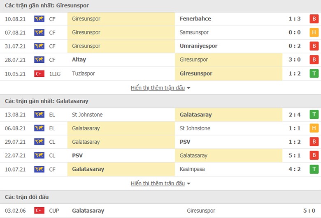Click the red B badge on PSV–Galatasaray 5:1 row
The image size is (321, 218).
click(x=314, y=155)
